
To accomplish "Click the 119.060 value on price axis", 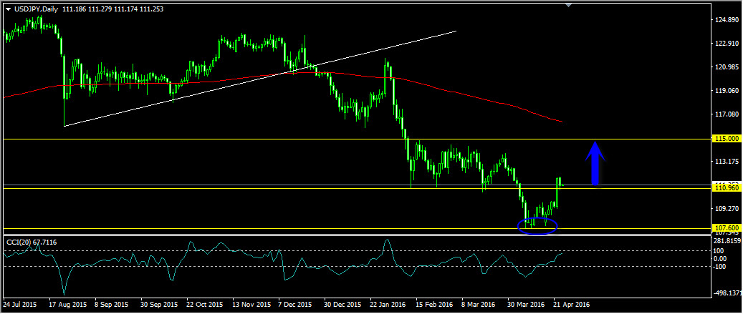I will click(x=728, y=91).
